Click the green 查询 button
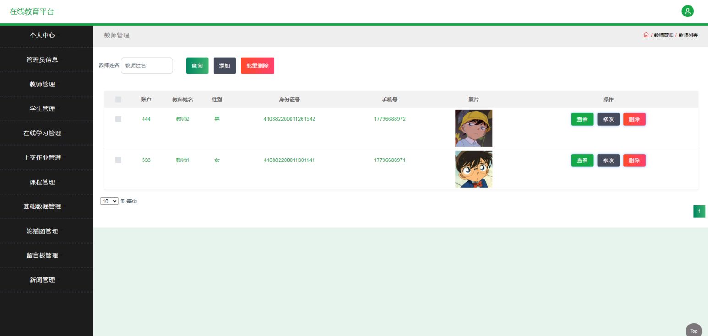Viewport: 708px width, 336px height. click(x=197, y=65)
